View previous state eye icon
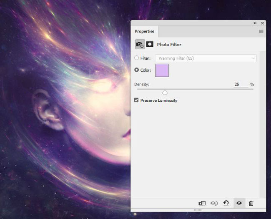Image resolution: width=271 pixels, height=219 pixels. (x=214, y=203)
